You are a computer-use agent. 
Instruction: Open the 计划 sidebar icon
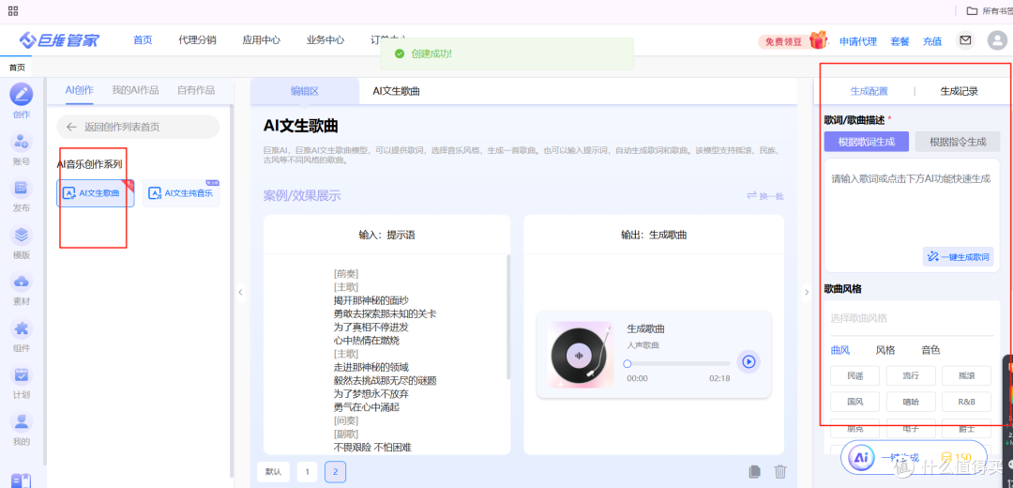pos(22,374)
